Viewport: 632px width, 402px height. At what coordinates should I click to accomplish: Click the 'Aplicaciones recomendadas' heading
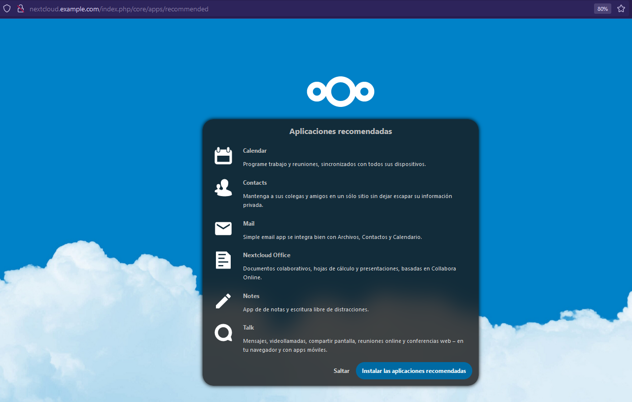341,132
